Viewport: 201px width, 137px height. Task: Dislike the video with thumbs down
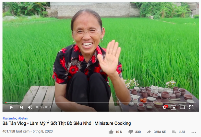tap(131, 132)
